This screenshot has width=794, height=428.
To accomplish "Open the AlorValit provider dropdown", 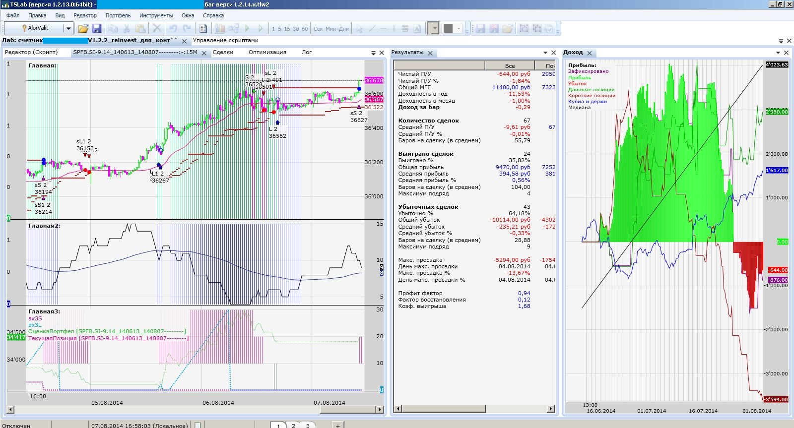I will click(68, 28).
